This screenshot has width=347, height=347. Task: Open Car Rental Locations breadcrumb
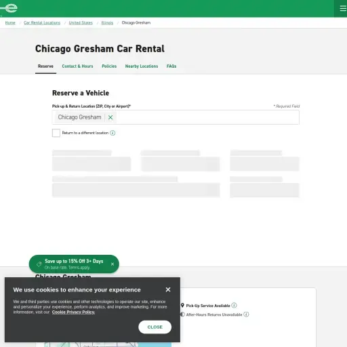pos(42,23)
